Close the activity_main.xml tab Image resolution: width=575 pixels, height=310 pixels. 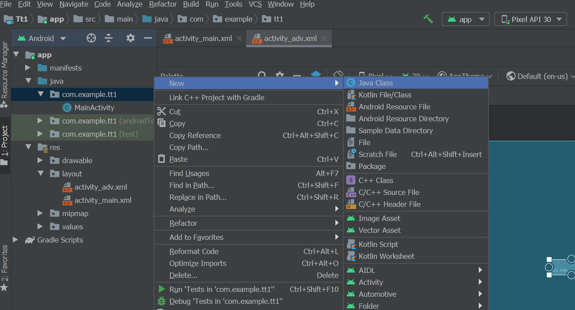click(x=239, y=38)
